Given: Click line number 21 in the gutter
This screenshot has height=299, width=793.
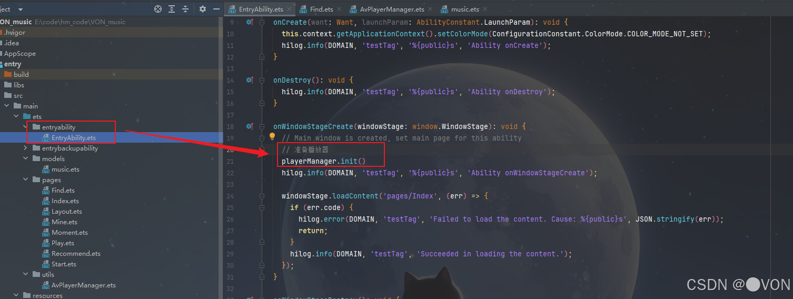Looking at the screenshot, I should pos(230,161).
